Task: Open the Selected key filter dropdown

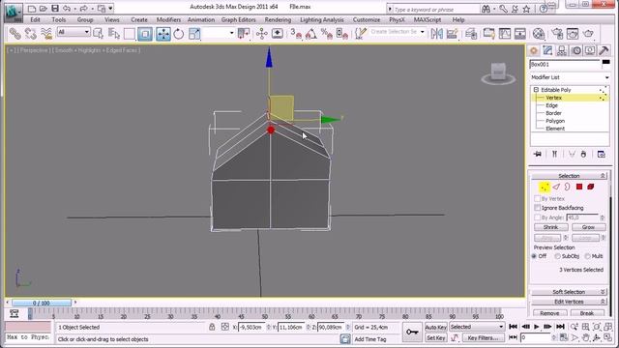Action: point(477,327)
